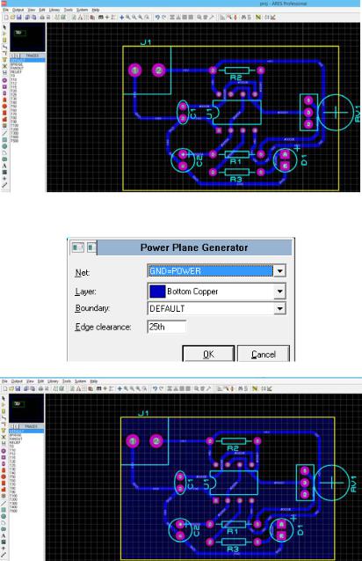Click the Save icon in bottom window toolbar

(x=18, y=388)
